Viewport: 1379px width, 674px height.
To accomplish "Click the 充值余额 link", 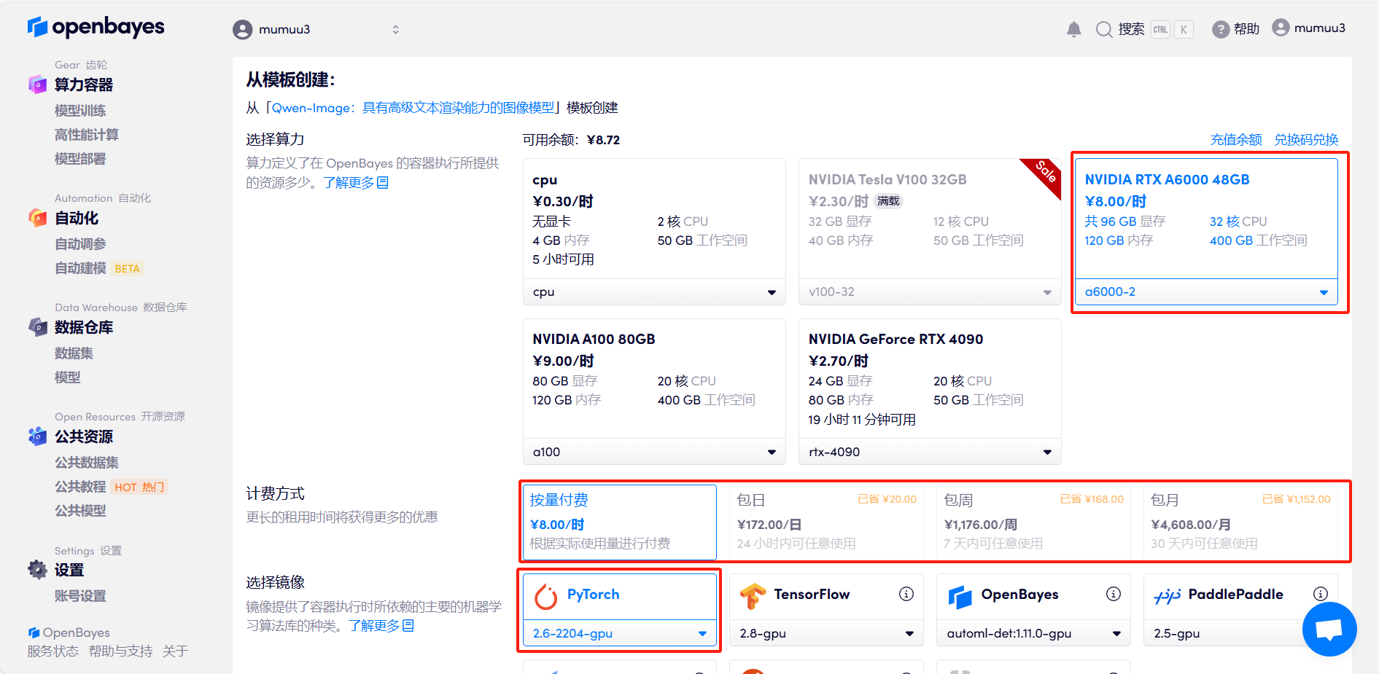I will coord(1235,140).
